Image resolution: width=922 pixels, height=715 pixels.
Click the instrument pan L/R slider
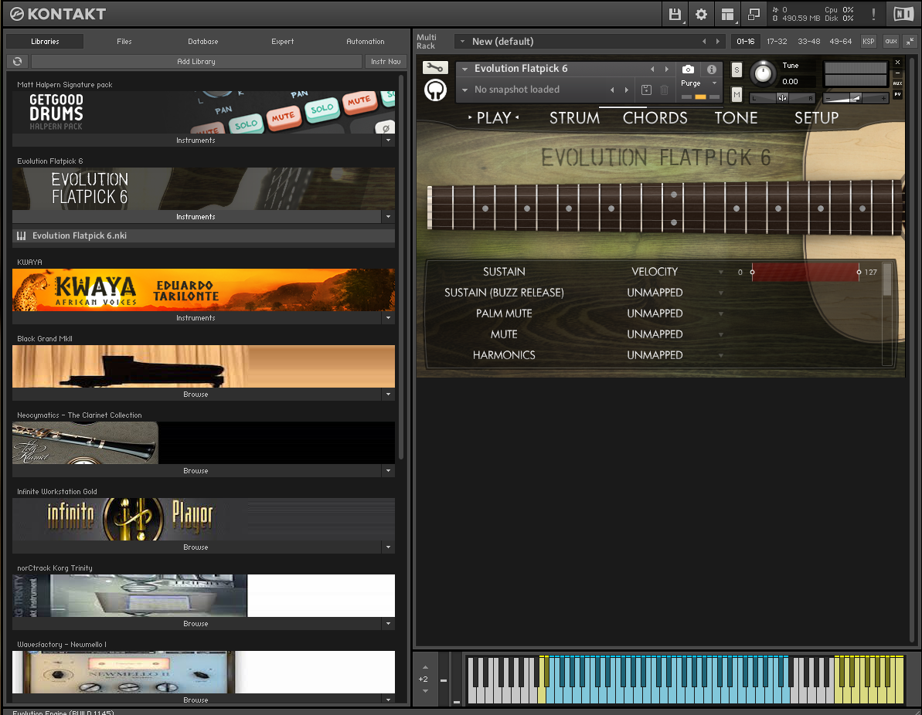[x=783, y=98]
